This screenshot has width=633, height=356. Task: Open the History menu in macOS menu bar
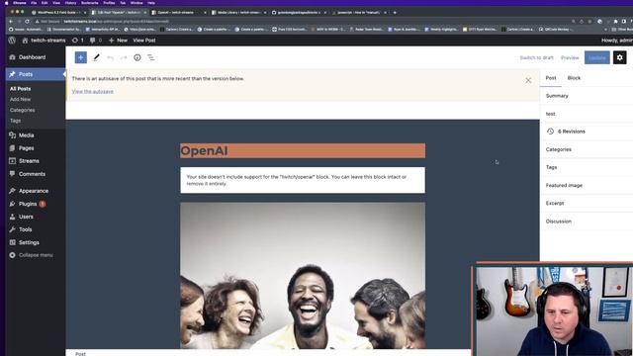click(70, 3)
